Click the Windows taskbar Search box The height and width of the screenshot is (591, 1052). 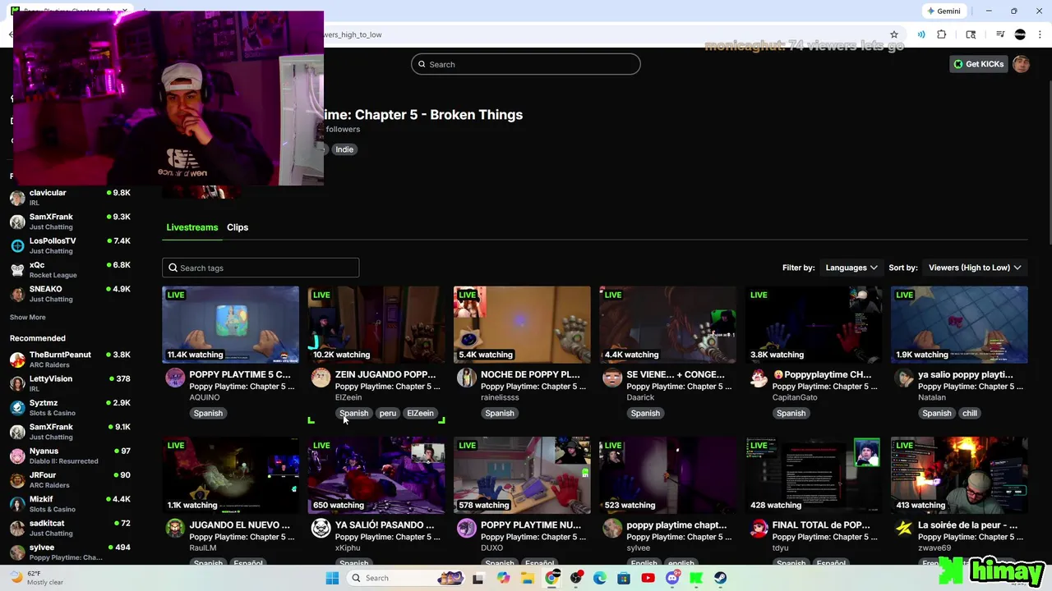point(407,578)
